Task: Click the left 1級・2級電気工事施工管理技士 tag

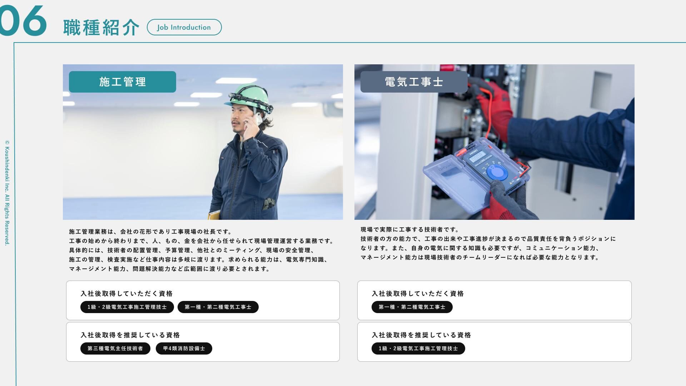Action: click(x=127, y=307)
